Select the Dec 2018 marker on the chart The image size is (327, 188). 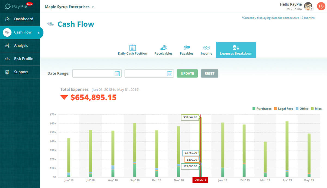point(200,180)
